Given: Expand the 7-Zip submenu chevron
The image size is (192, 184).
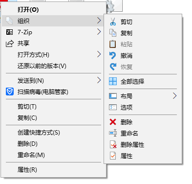Looking at the screenshot, I should [x=99, y=32].
